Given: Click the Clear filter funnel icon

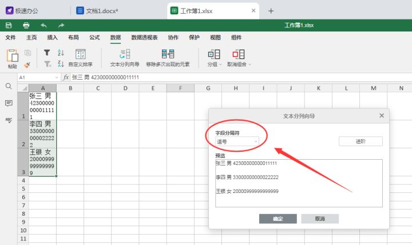Looking at the screenshot, I should tap(47, 64).
